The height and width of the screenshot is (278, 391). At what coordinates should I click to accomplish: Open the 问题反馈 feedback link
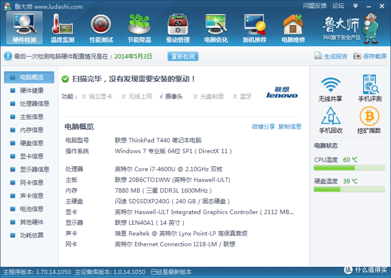[315, 6]
